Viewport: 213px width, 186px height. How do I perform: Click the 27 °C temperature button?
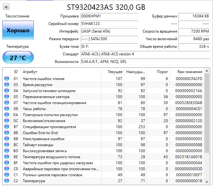(18, 57)
